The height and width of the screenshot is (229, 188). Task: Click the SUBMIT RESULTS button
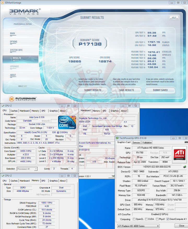93,90
